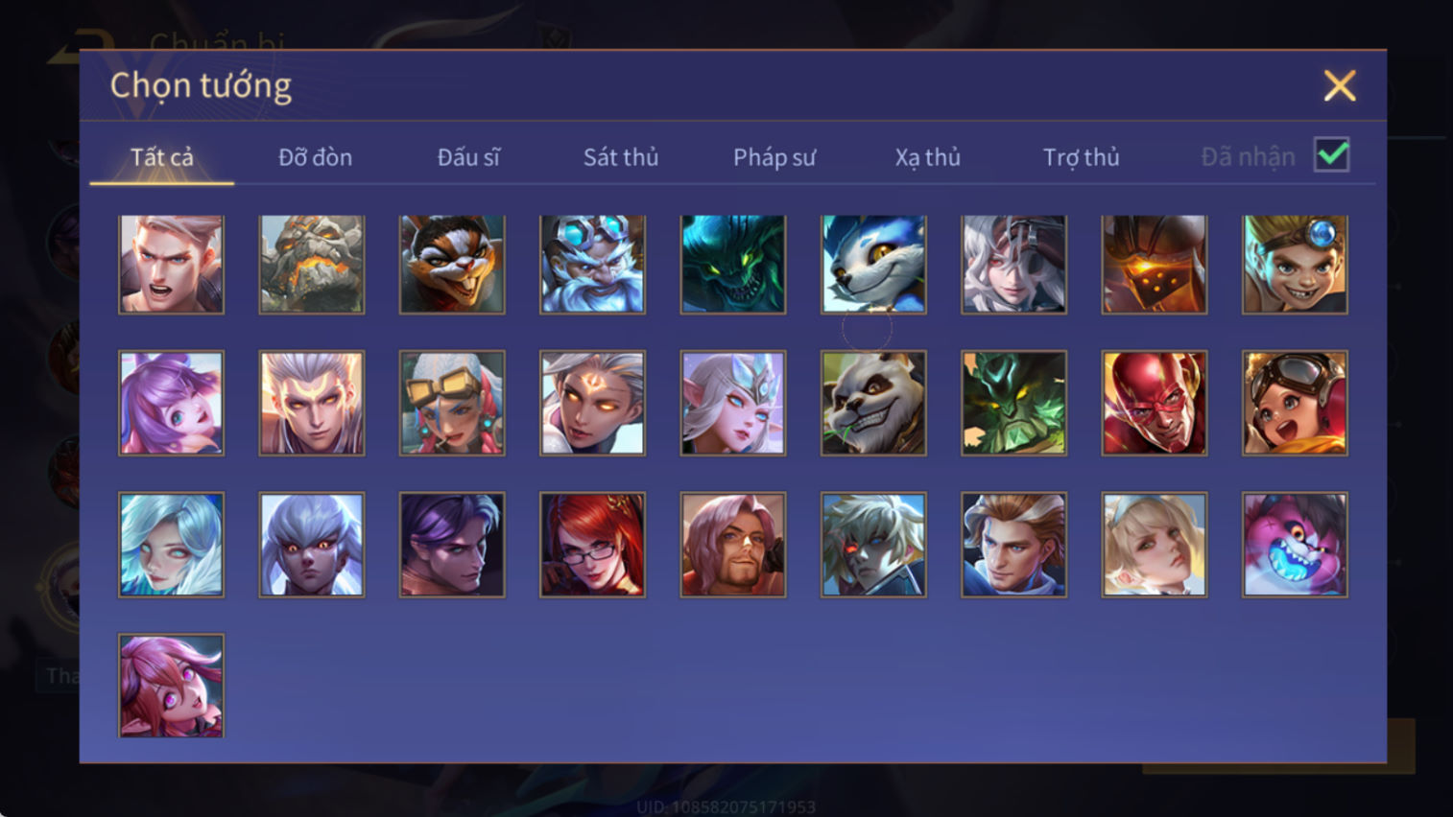Choose the red-haired hero with glasses
This screenshot has width=1453, height=817.
tap(592, 545)
